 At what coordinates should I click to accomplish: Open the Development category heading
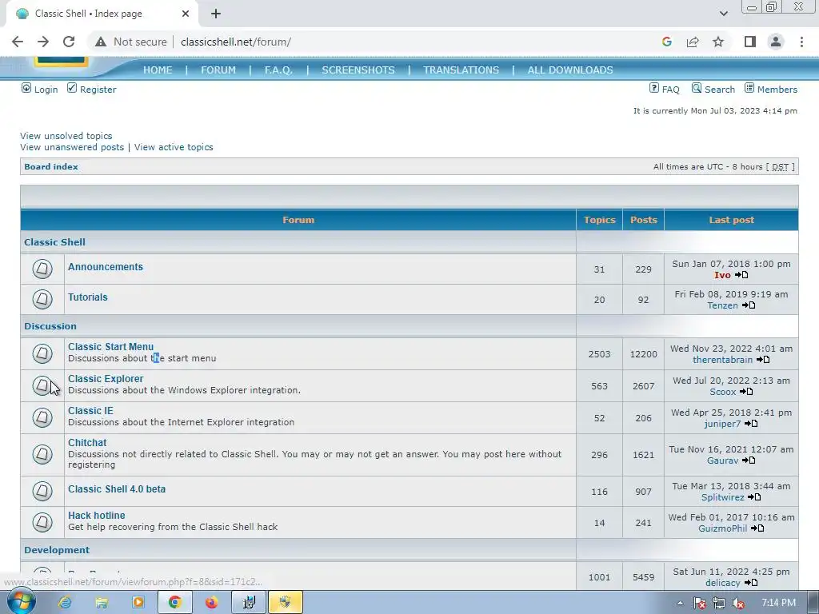click(x=57, y=550)
